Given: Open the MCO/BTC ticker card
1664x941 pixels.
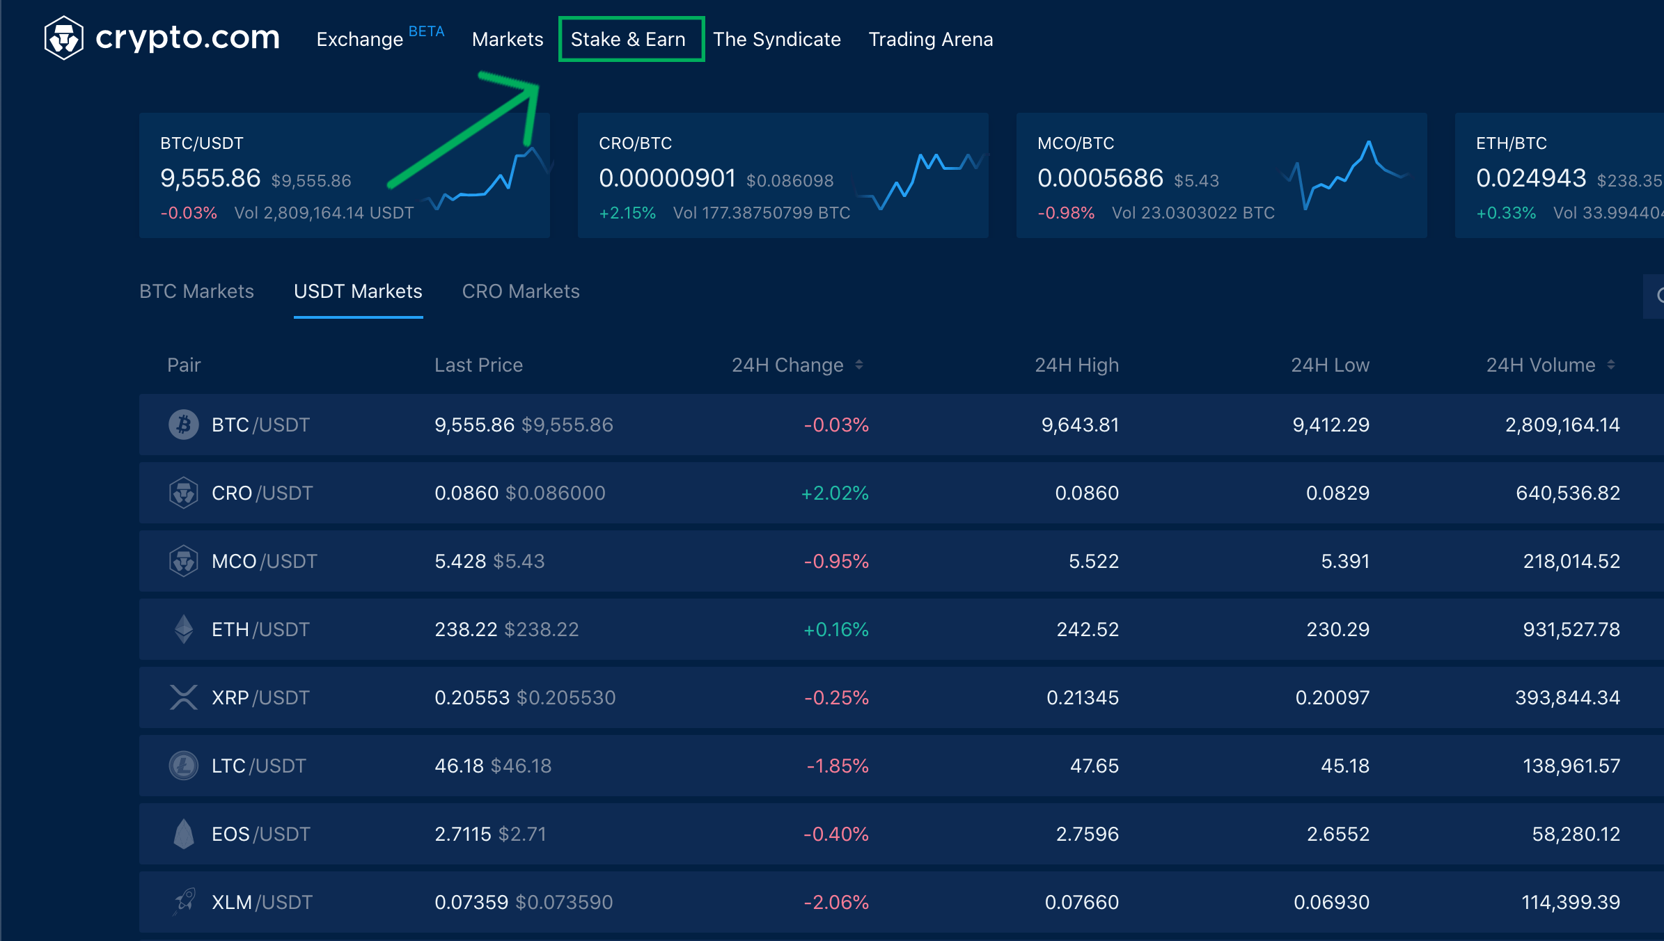Looking at the screenshot, I should click(x=1222, y=175).
